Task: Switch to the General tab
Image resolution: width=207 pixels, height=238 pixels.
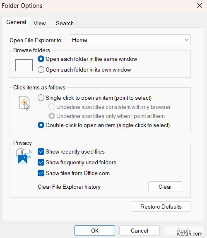Action: 16,22
